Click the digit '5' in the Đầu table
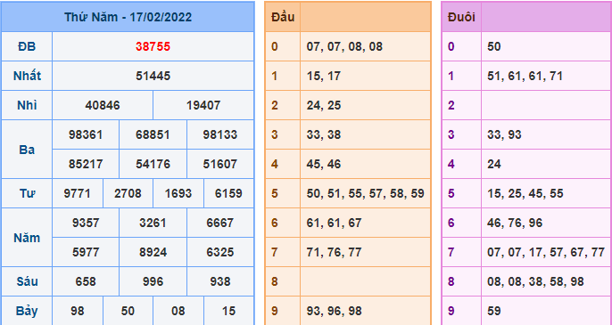612x325 pixels. pyautogui.click(x=275, y=194)
